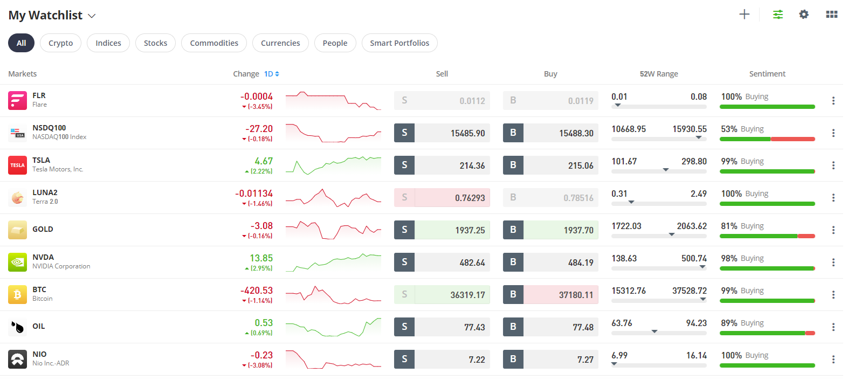Click TSLA 52W range bar

pos(659,171)
